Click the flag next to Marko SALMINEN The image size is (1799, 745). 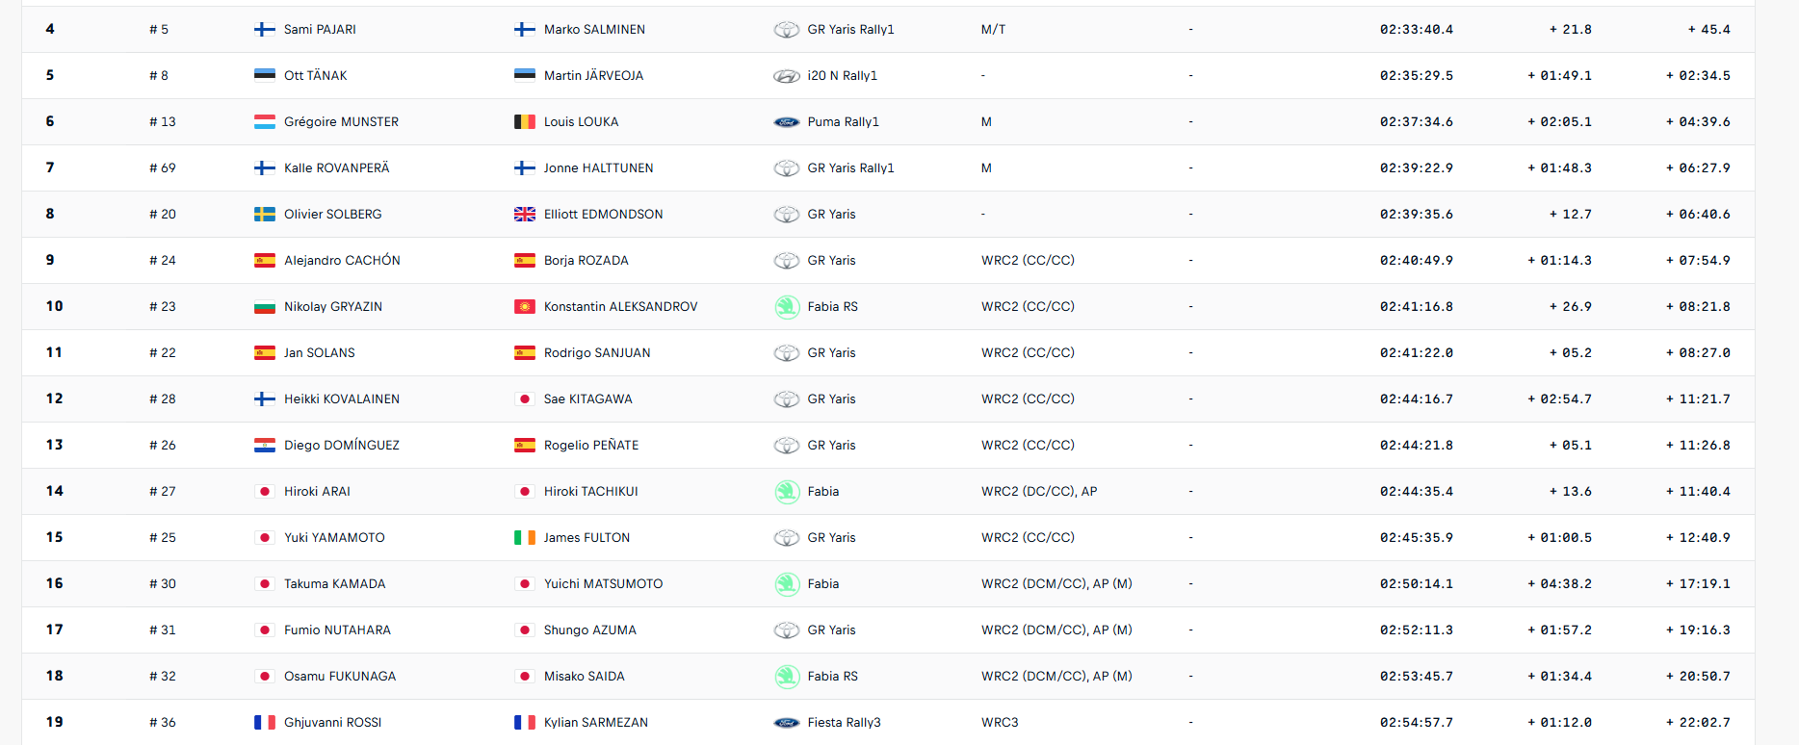525,30
